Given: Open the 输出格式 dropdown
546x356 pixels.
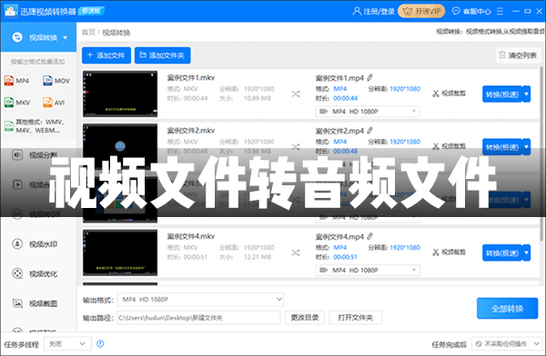Looking at the screenshot, I should (200, 300).
